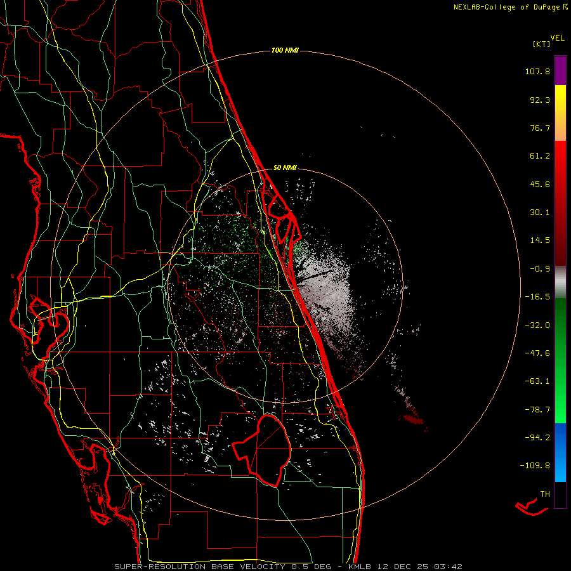Image resolution: width=571 pixels, height=571 pixels.
Task: Click the -0.9 velocity scale value
Action: click(x=540, y=269)
